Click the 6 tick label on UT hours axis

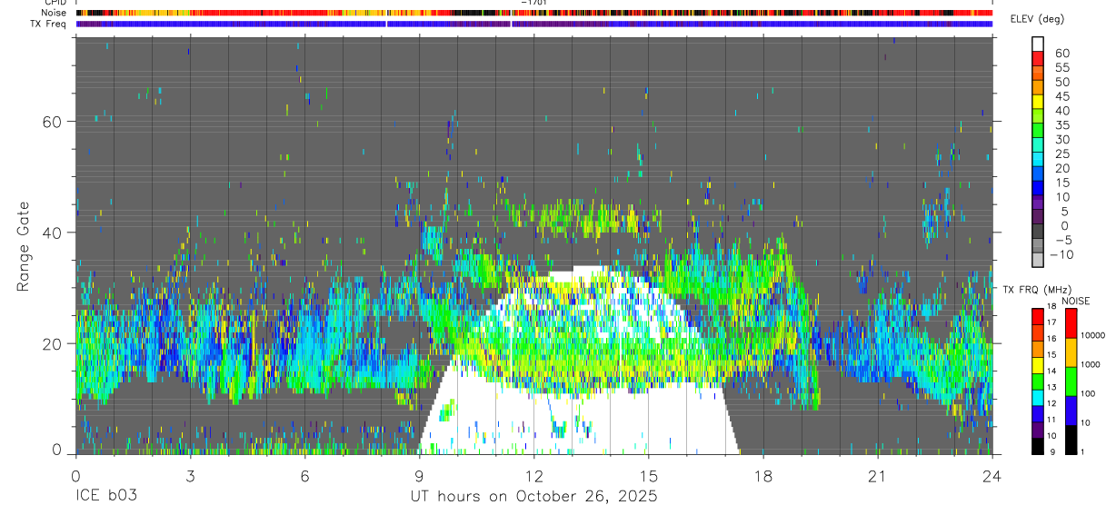[x=304, y=476]
